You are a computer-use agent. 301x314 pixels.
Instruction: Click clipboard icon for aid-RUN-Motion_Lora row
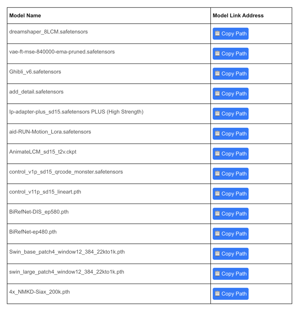click(x=217, y=134)
